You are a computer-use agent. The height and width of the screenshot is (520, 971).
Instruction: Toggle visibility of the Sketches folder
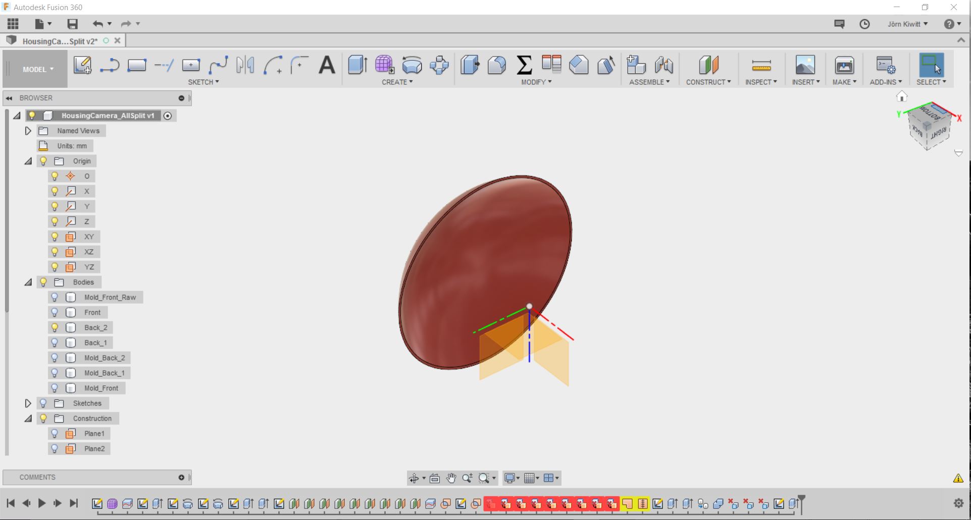point(43,403)
